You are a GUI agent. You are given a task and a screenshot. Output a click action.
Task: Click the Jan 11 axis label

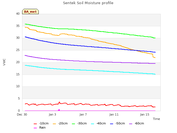point(114,114)
